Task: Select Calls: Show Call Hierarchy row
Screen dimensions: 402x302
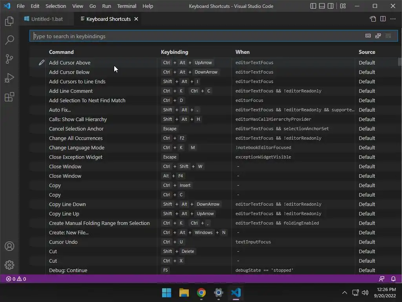Action: click(213, 120)
